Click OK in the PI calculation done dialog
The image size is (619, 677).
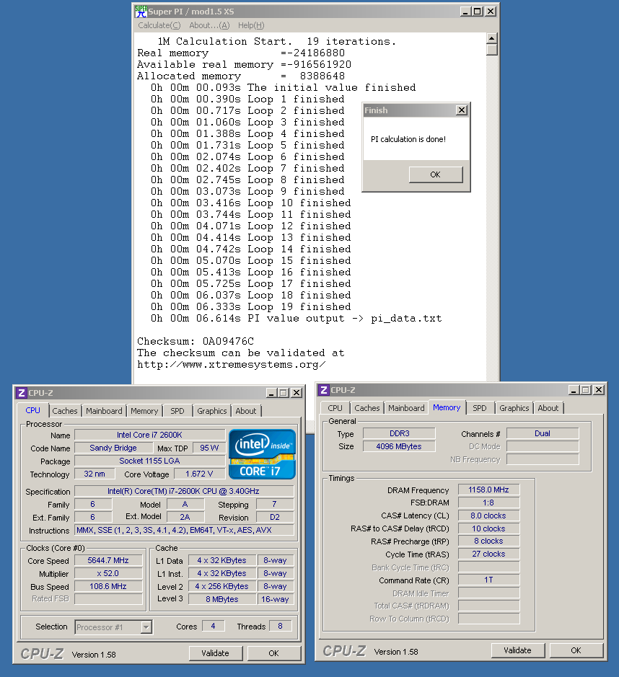point(436,174)
